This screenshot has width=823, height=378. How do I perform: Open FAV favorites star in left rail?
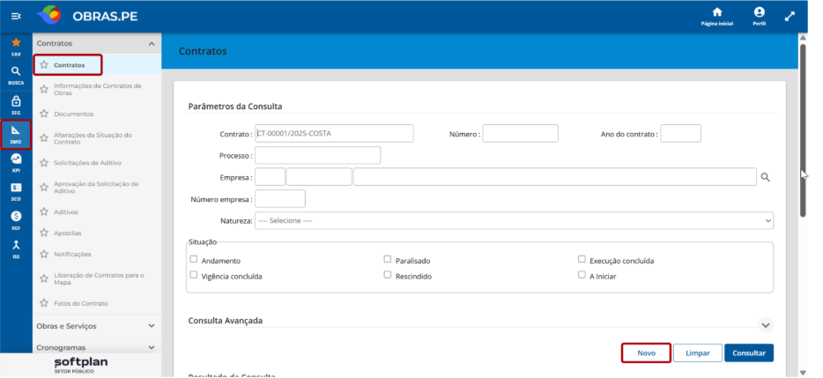(x=16, y=43)
